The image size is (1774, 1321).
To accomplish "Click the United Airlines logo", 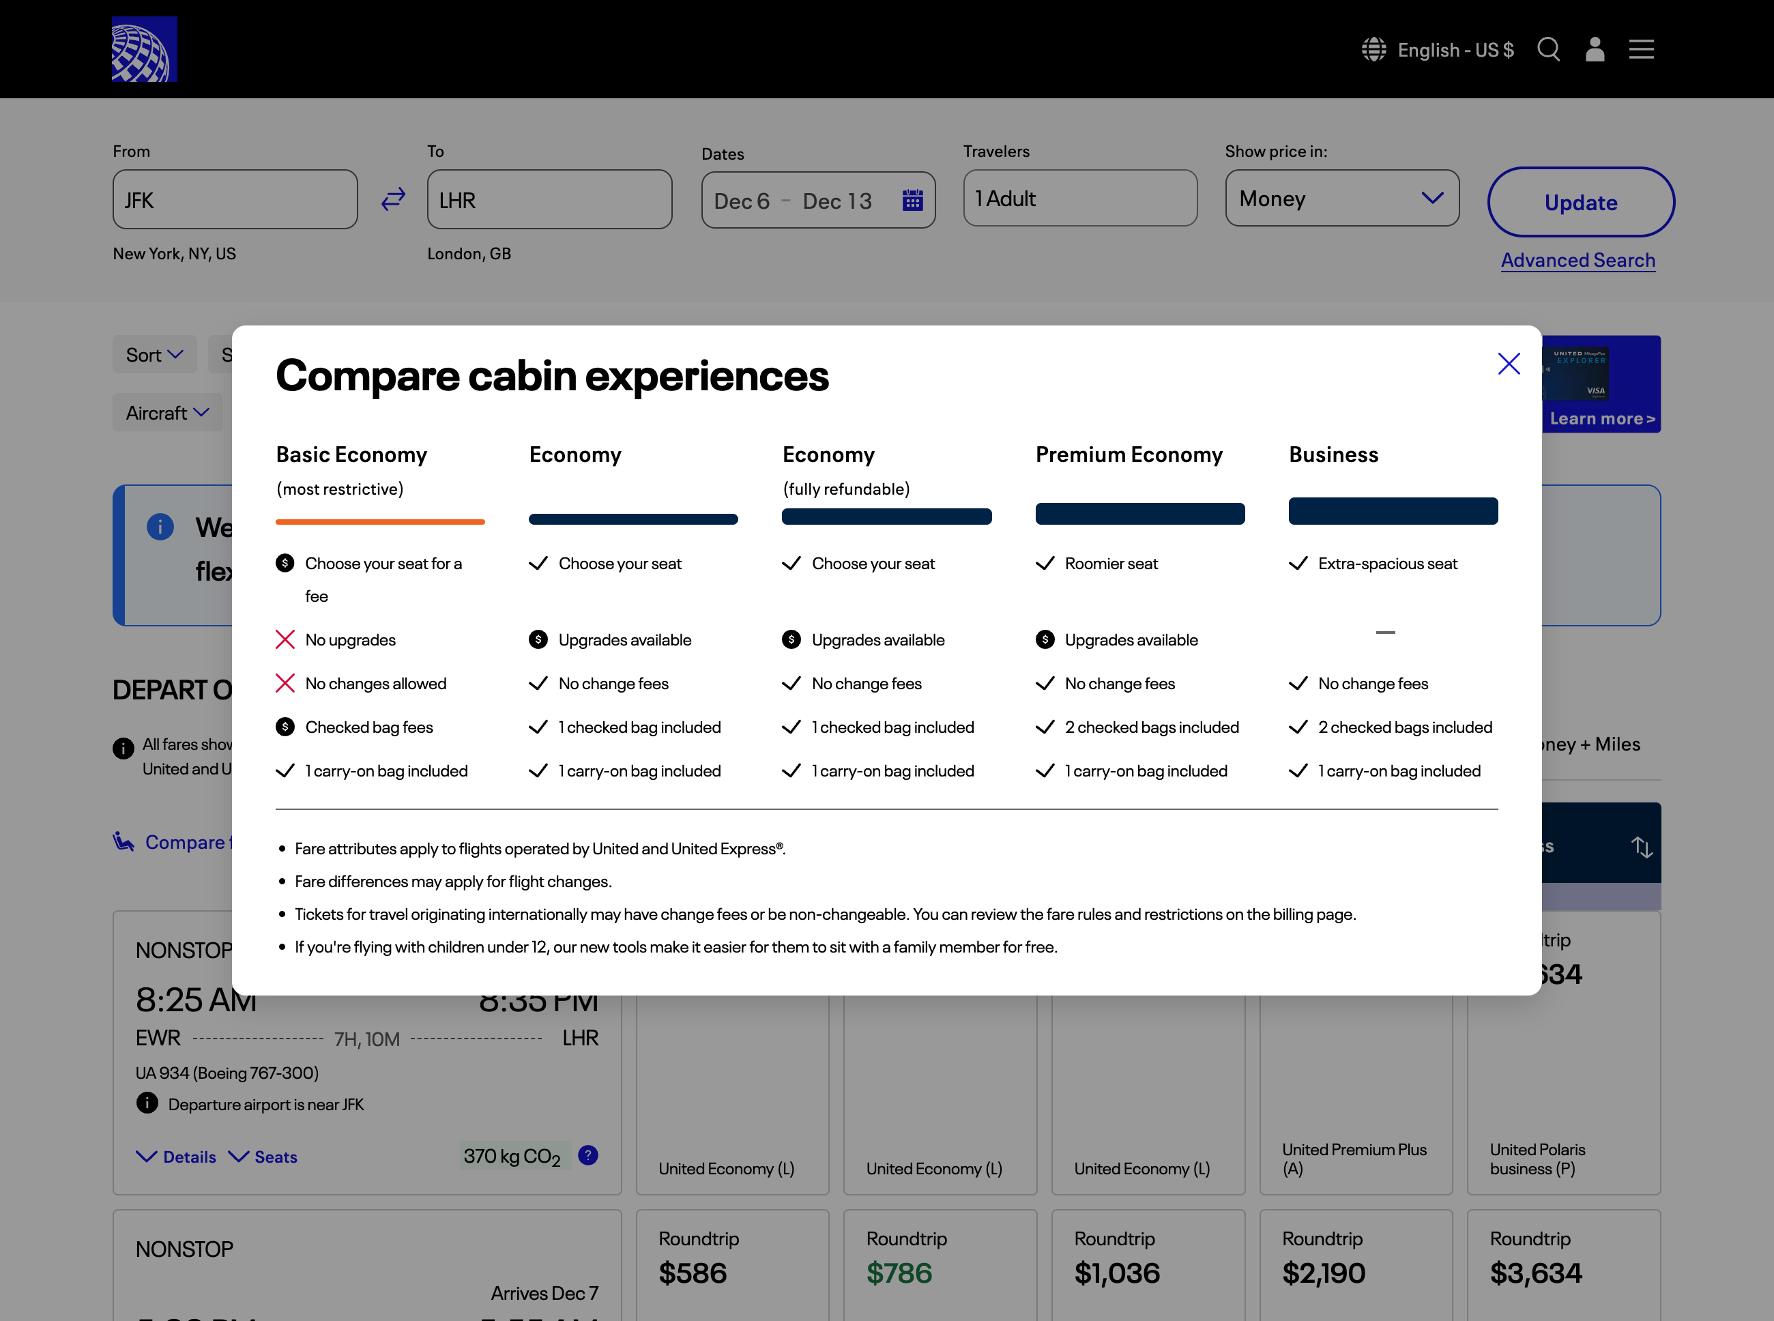I will point(144,48).
